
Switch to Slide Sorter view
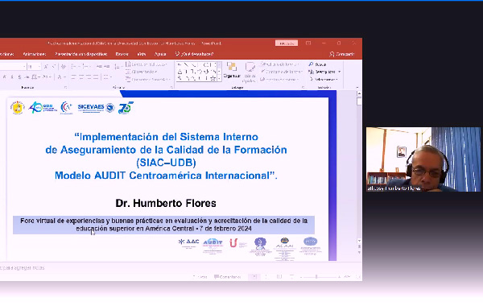266,277
